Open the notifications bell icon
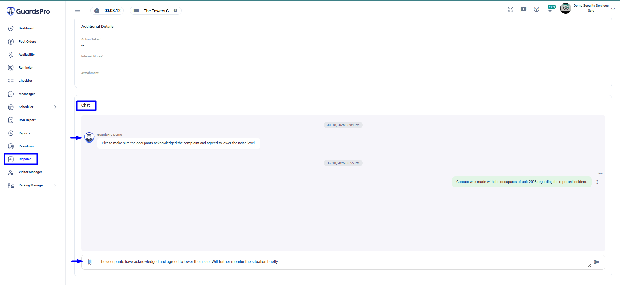 coord(550,9)
